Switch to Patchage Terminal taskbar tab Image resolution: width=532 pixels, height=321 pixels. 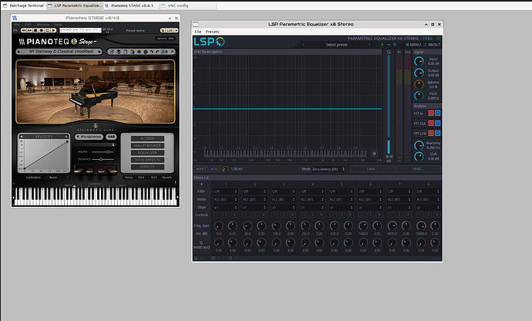(23, 5)
